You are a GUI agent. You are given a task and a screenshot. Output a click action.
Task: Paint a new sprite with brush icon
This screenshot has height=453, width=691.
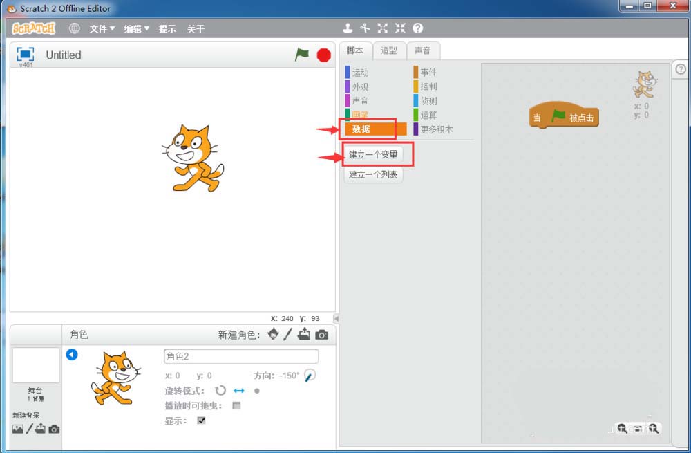pos(287,334)
